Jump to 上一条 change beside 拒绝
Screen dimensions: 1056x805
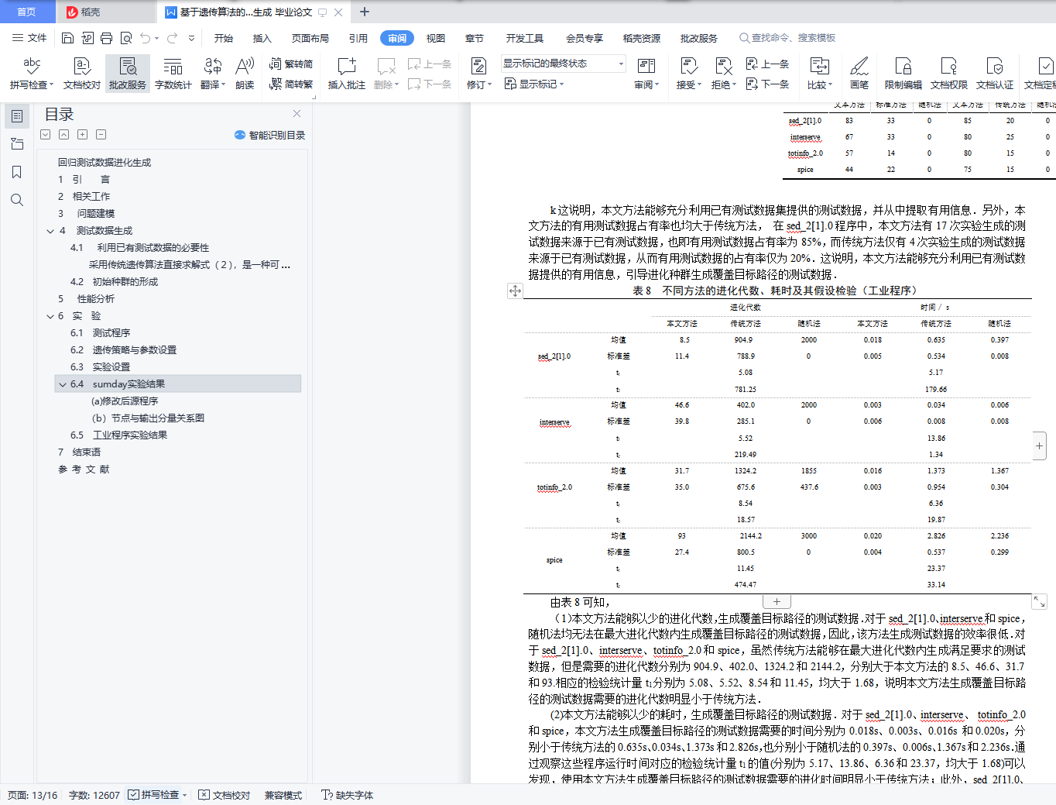click(x=768, y=64)
